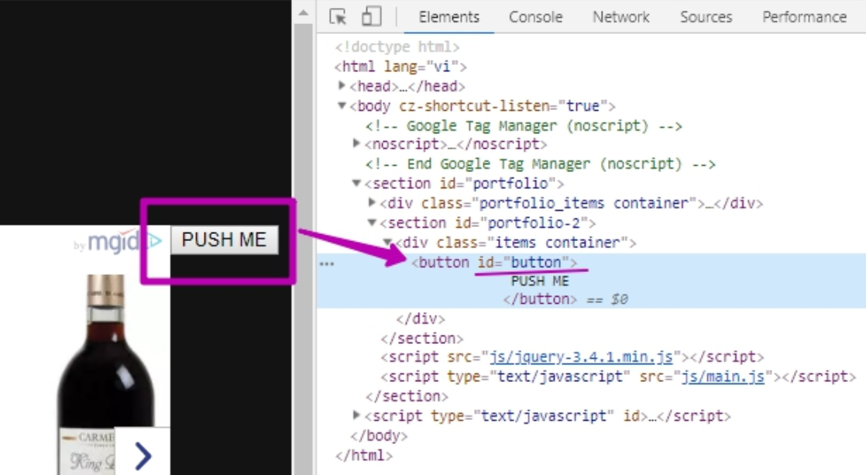Select the closing </body> tag line
This screenshot has height=475, width=866.
click(x=379, y=435)
